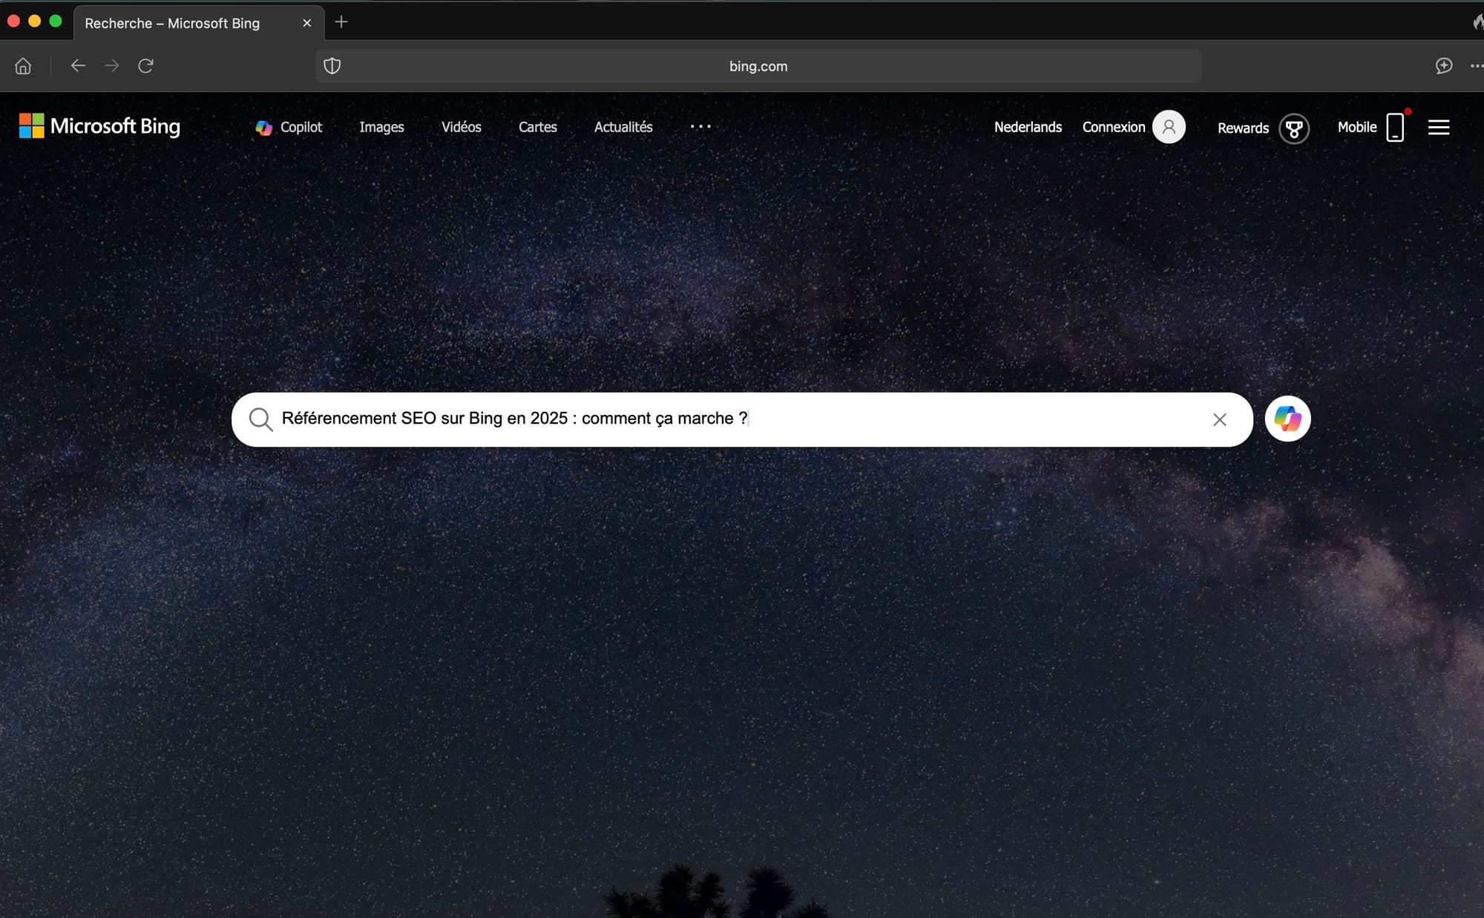Viewport: 1484px width, 918px height.
Task: Go to the browser home page
Action: coord(23,66)
